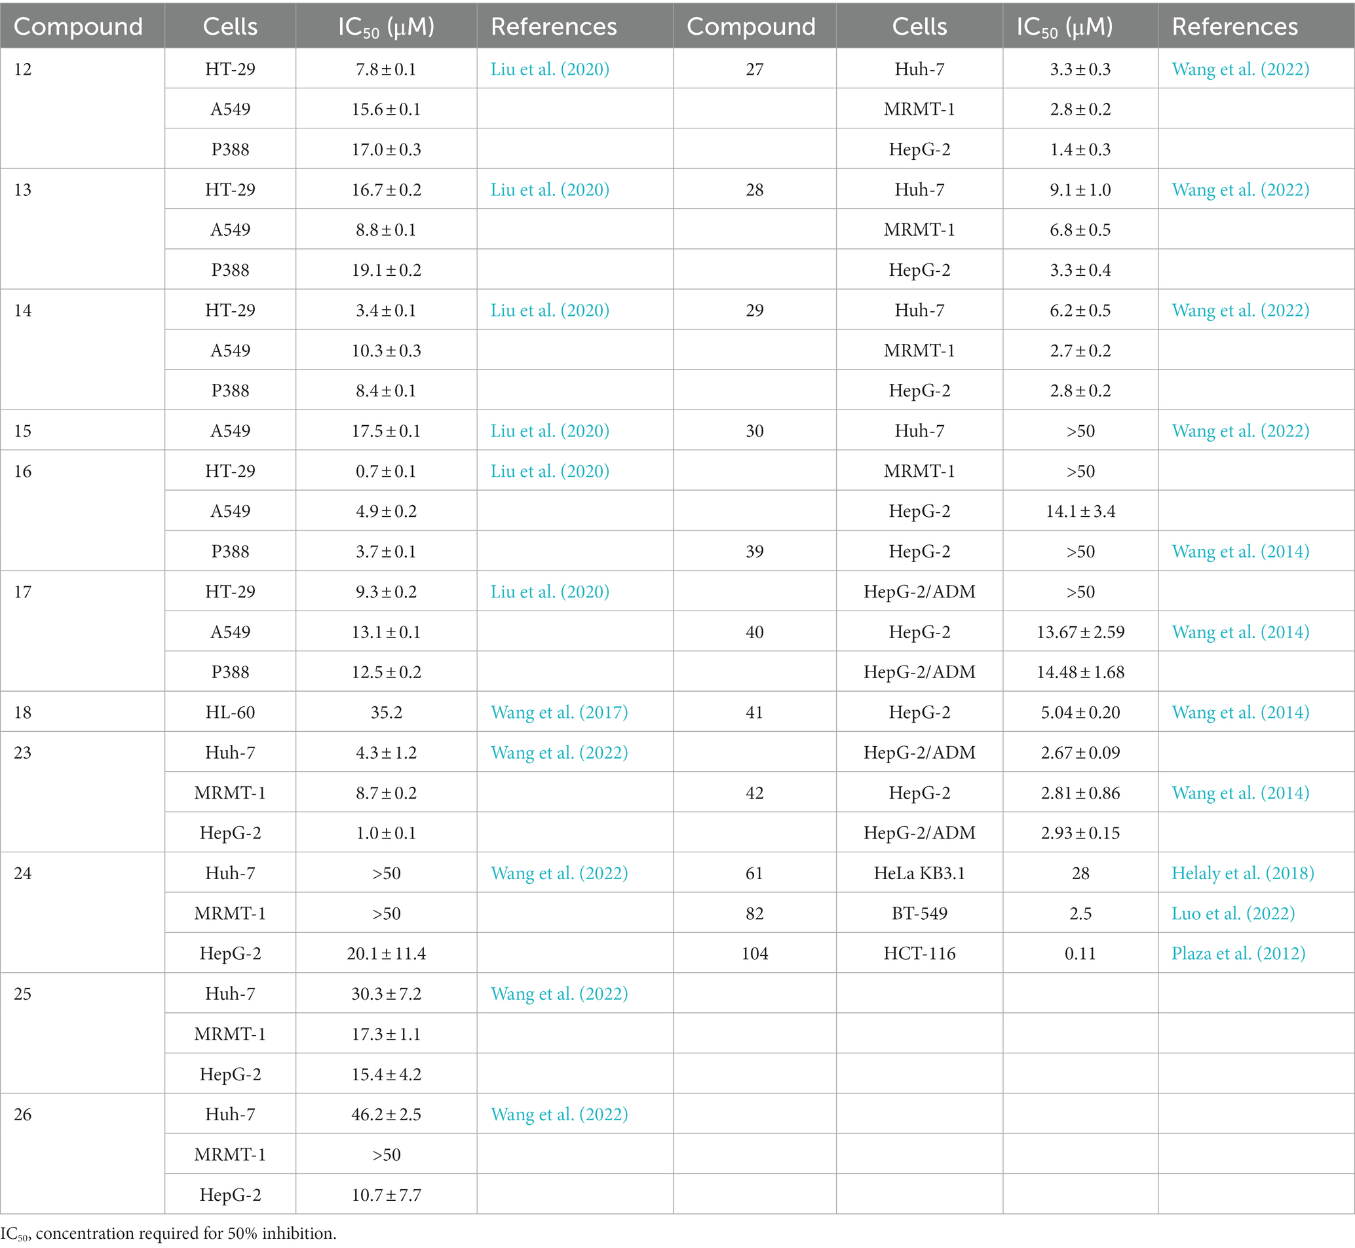
Task: Open the Wang et al. (2022) link for compound 26
Action: tap(560, 1114)
